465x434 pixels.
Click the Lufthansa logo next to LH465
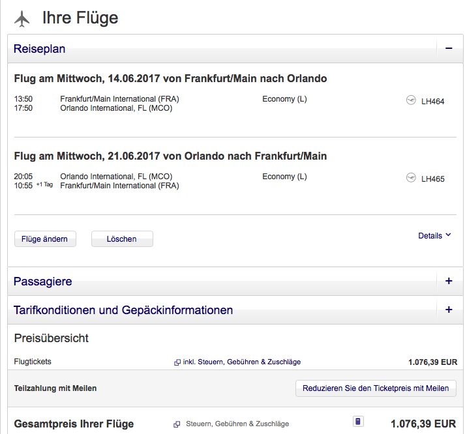(x=411, y=178)
